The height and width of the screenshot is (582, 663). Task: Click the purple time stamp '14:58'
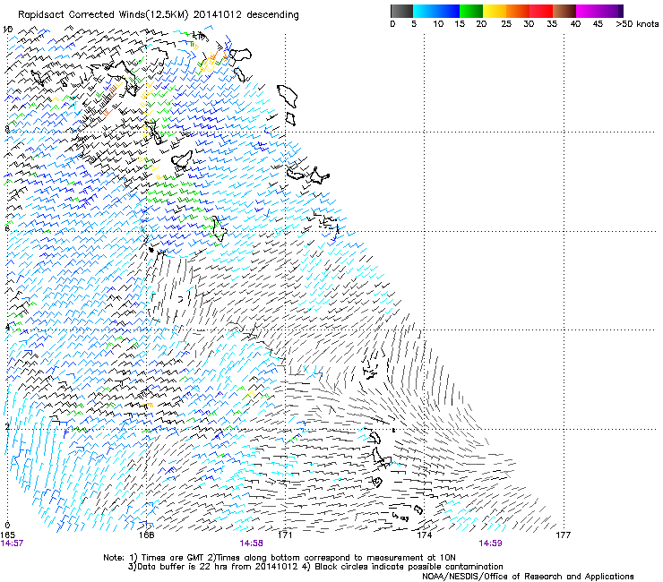[x=251, y=543]
